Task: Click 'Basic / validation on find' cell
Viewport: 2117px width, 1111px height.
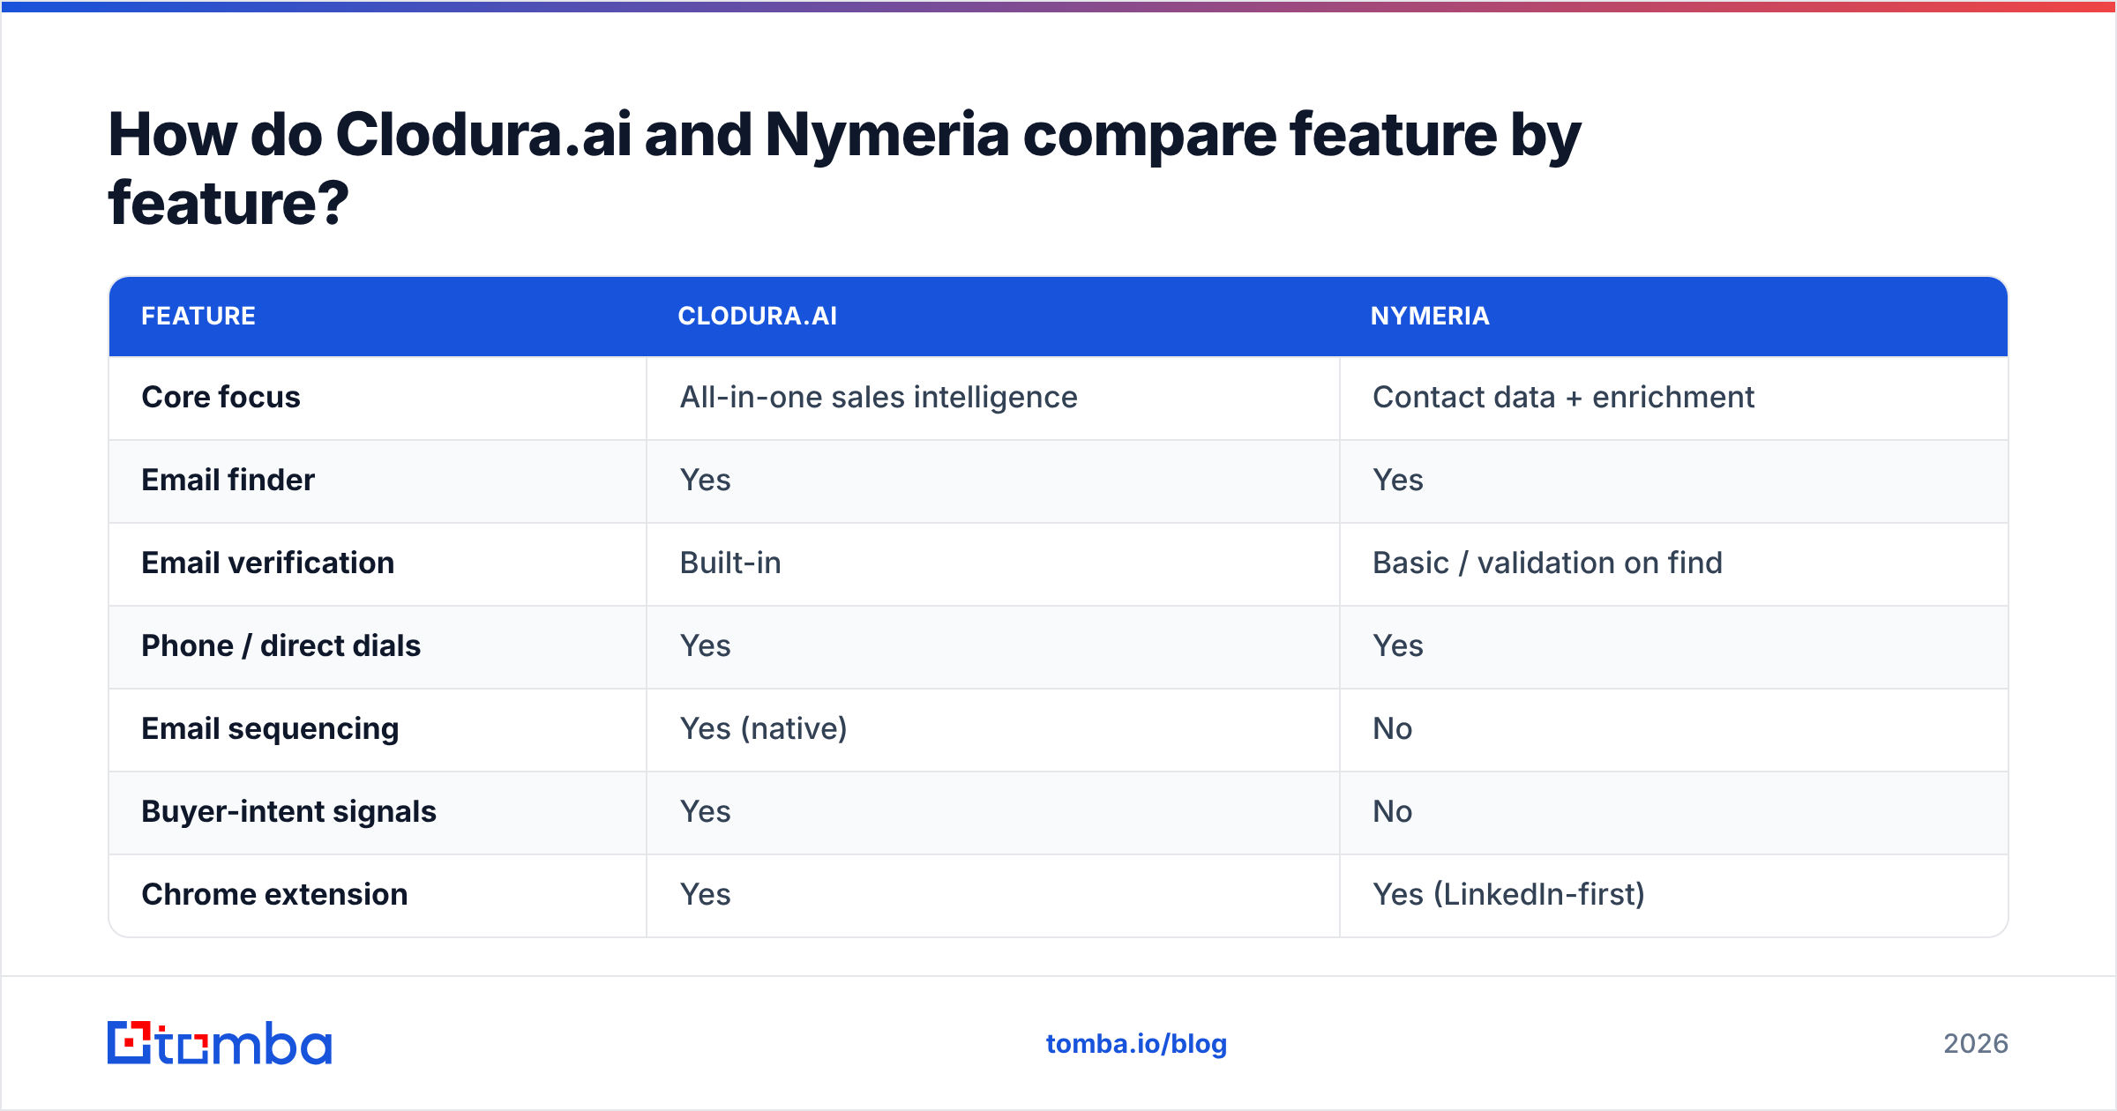Action: tap(1547, 563)
